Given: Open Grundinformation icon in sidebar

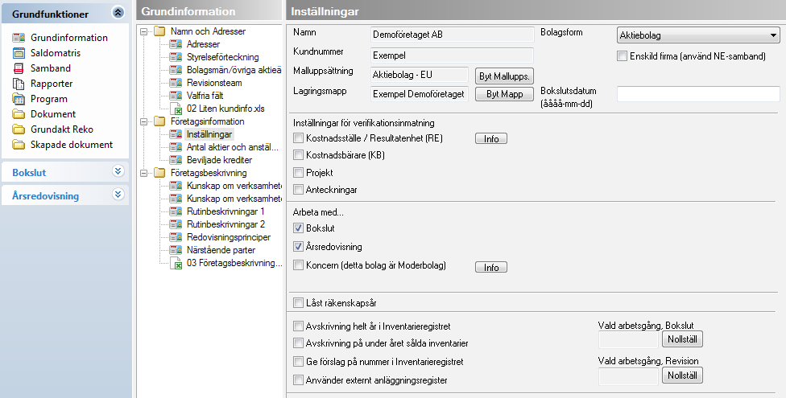Looking at the screenshot, I should click(x=19, y=38).
